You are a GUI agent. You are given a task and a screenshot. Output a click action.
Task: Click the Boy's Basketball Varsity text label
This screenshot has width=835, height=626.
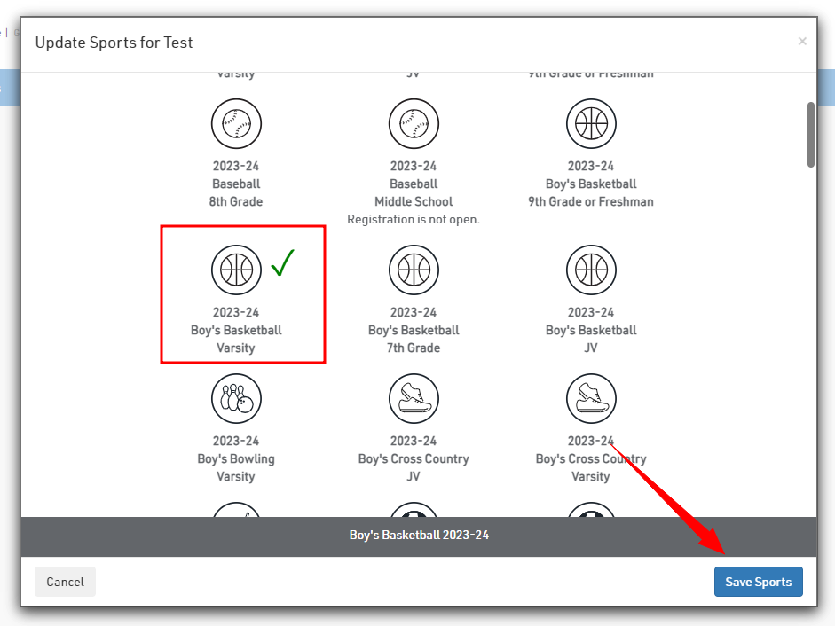[236, 330]
